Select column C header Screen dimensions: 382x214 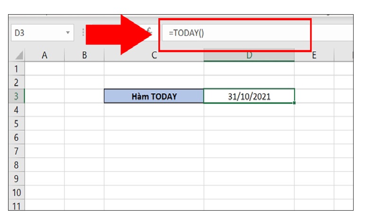coord(154,55)
